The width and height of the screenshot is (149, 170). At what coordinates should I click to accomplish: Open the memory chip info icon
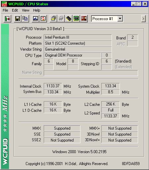tap(69, 19)
